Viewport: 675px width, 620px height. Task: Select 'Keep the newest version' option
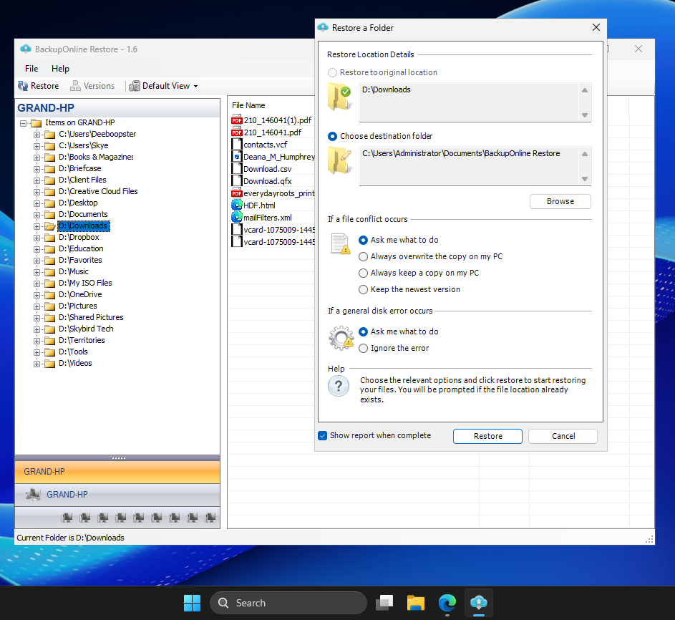(364, 289)
